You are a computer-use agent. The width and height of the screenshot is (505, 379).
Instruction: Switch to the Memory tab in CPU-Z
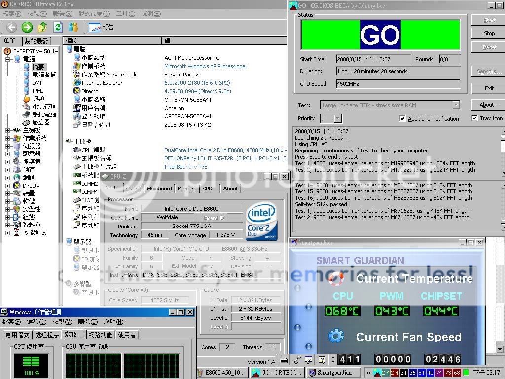(187, 189)
